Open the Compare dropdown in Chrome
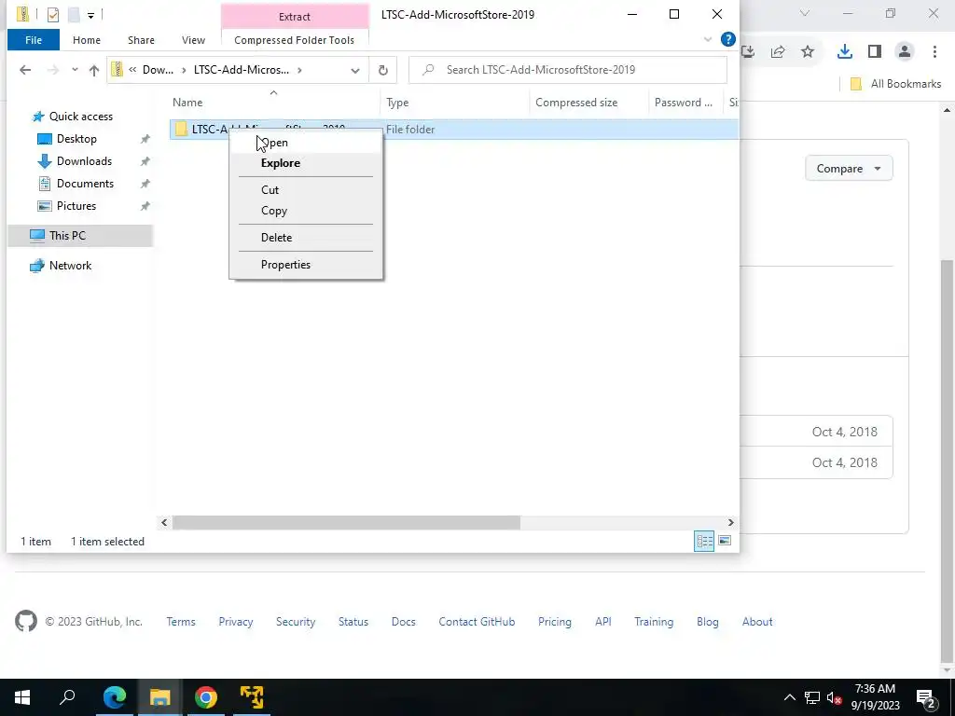955x716 pixels. pyautogui.click(x=849, y=169)
